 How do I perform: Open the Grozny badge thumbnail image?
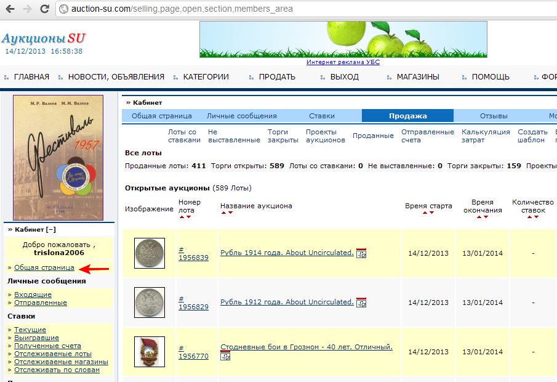click(150, 352)
